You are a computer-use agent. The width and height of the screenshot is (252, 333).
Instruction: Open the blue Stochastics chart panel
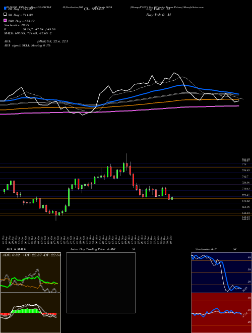tap(221, 272)
